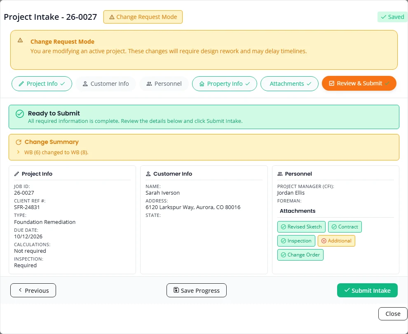Click the check icon on Revised Sketch chip

(x=284, y=227)
